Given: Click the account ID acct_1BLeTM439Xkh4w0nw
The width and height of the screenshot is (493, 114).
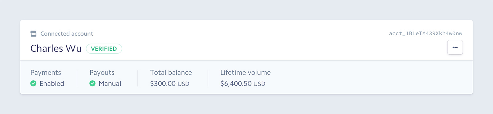Looking at the screenshot, I should coord(426,33).
